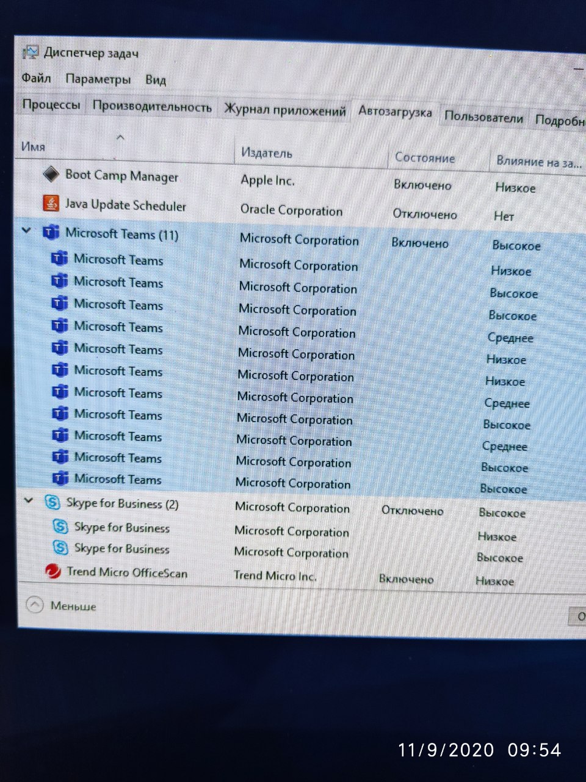Click Microsoft Corporation publisher of Skype for Business (2)
The width and height of the screenshot is (586, 782).
coord(292,508)
